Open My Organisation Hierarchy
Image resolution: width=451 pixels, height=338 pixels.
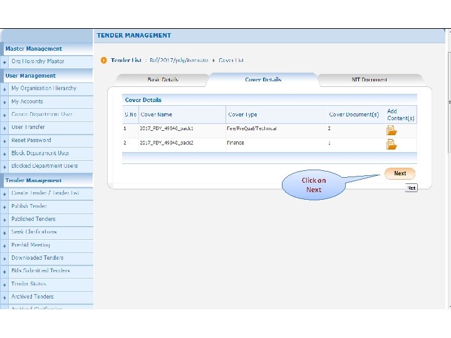(x=44, y=88)
